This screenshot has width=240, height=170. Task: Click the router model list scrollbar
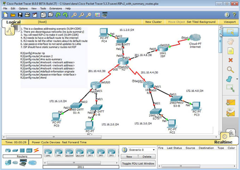click(x=74, y=163)
